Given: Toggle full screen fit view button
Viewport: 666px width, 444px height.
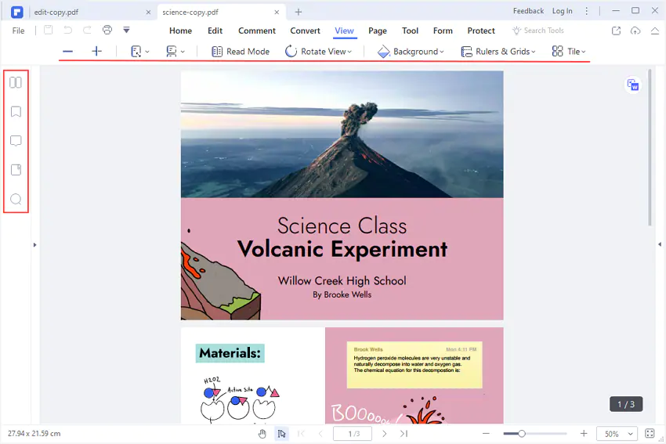Looking at the screenshot, I should tap(650, 433).
